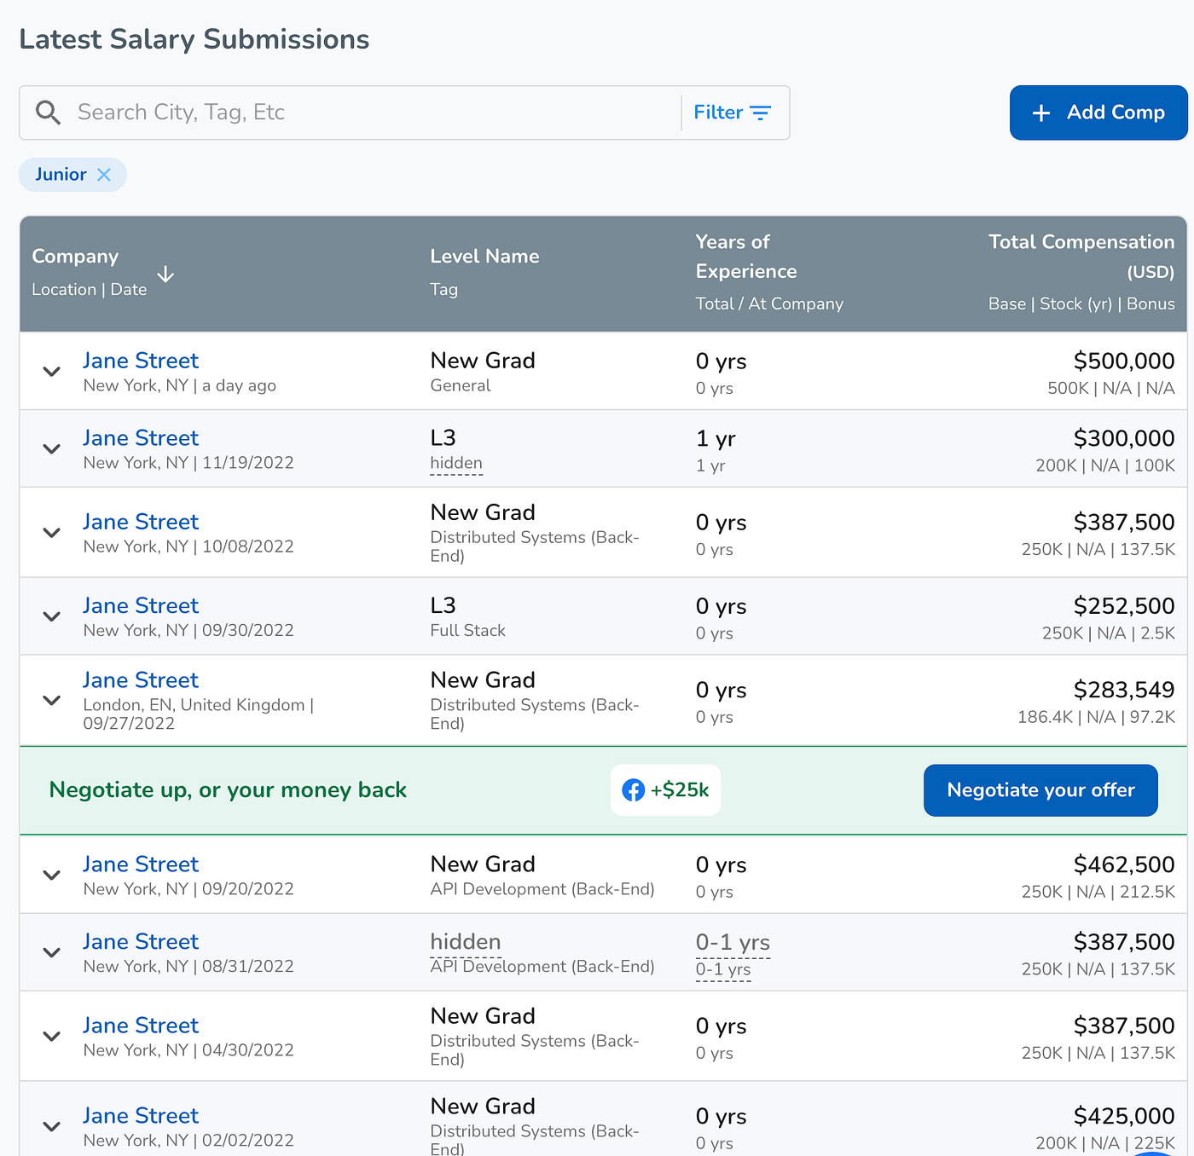
Task: Click the Add Comp button
Action: pos(1098,113)
